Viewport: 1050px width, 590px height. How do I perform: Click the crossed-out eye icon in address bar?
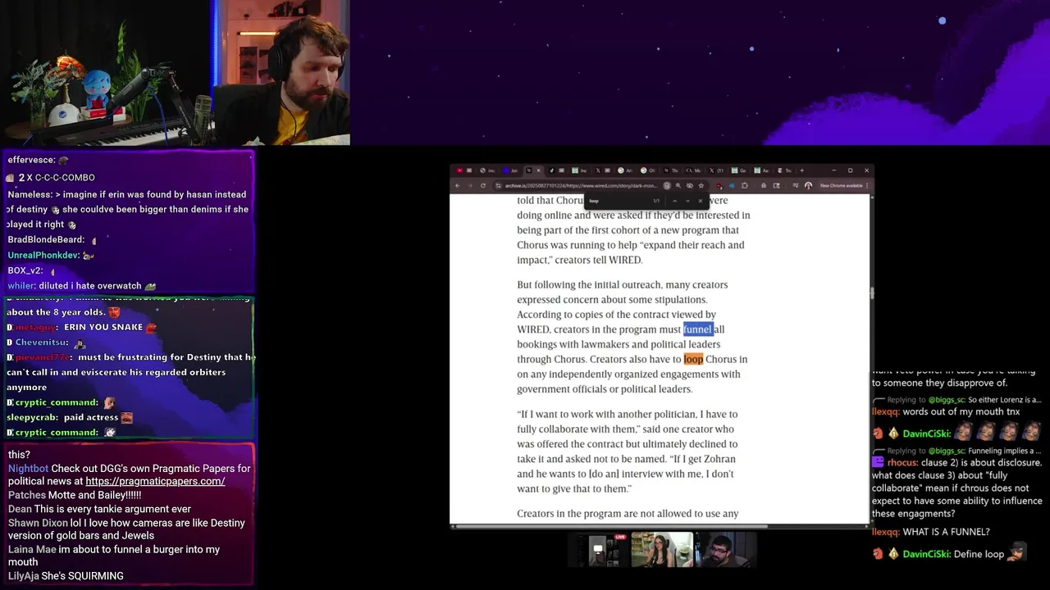[690, 185]
